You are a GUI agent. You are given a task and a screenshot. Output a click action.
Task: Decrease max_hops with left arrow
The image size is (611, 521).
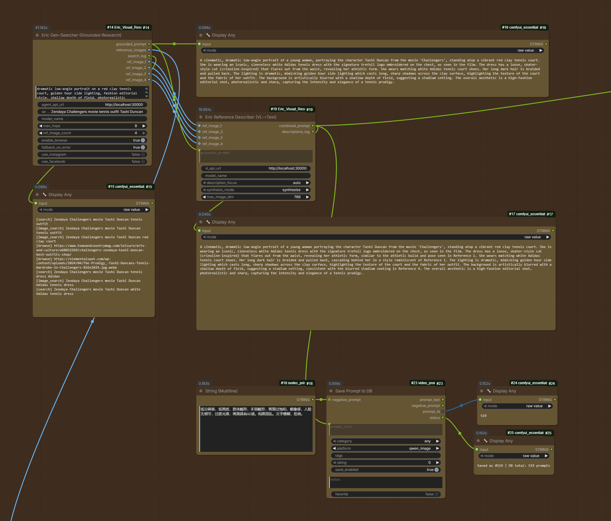click(x=40, y=126)
